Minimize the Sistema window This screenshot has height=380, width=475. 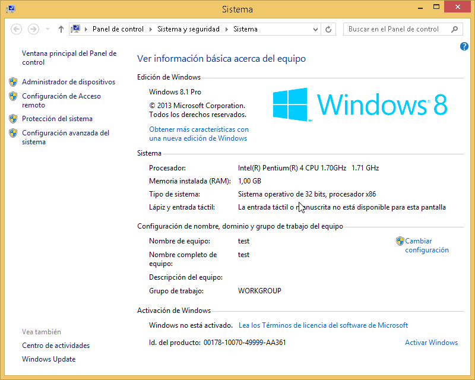tap(420, 8)
